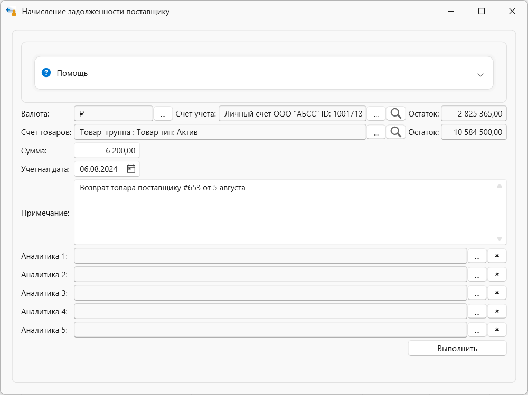This screenshot has height=395, width=528.
Task: Click the Помощь label text
Action: (72, 73)
